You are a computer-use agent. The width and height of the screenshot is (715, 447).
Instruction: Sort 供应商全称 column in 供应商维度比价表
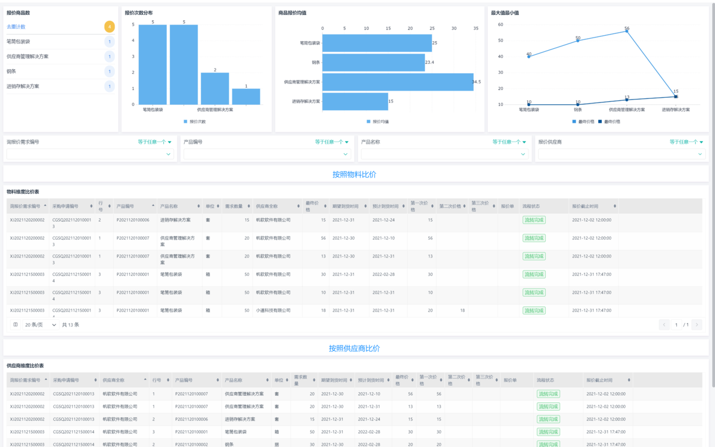click(x=145, y=380)
